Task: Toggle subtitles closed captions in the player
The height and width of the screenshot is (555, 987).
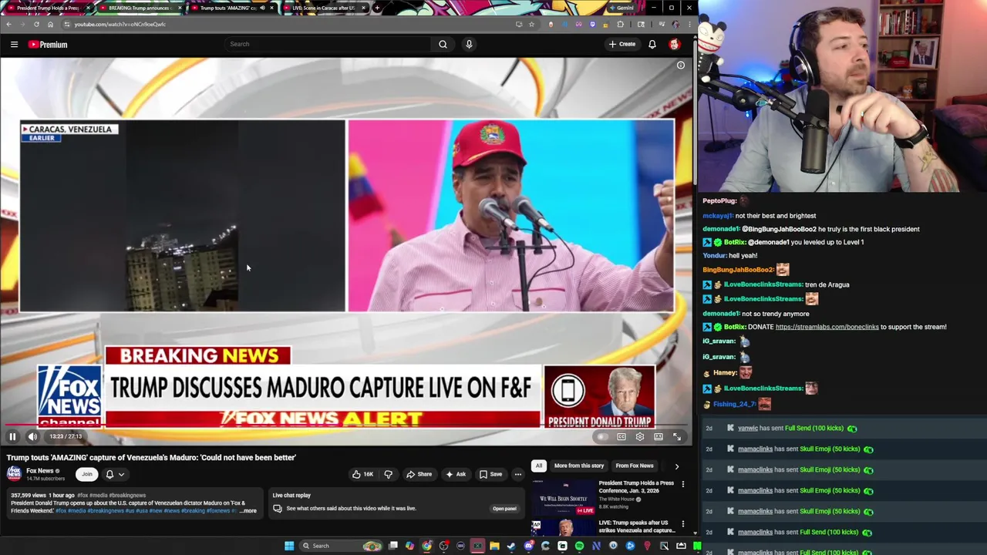Action: [622, 437]
